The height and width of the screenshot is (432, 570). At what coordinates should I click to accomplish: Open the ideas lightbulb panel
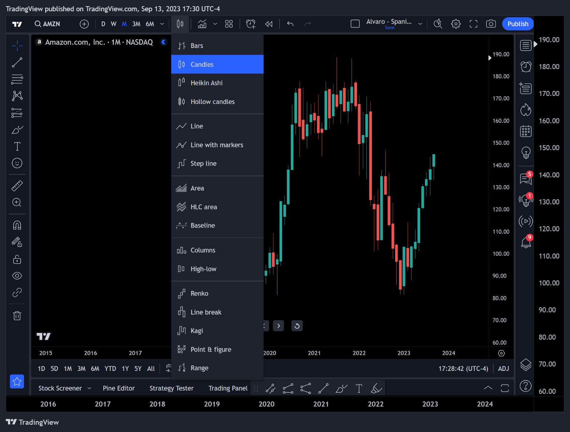(526, 152)
